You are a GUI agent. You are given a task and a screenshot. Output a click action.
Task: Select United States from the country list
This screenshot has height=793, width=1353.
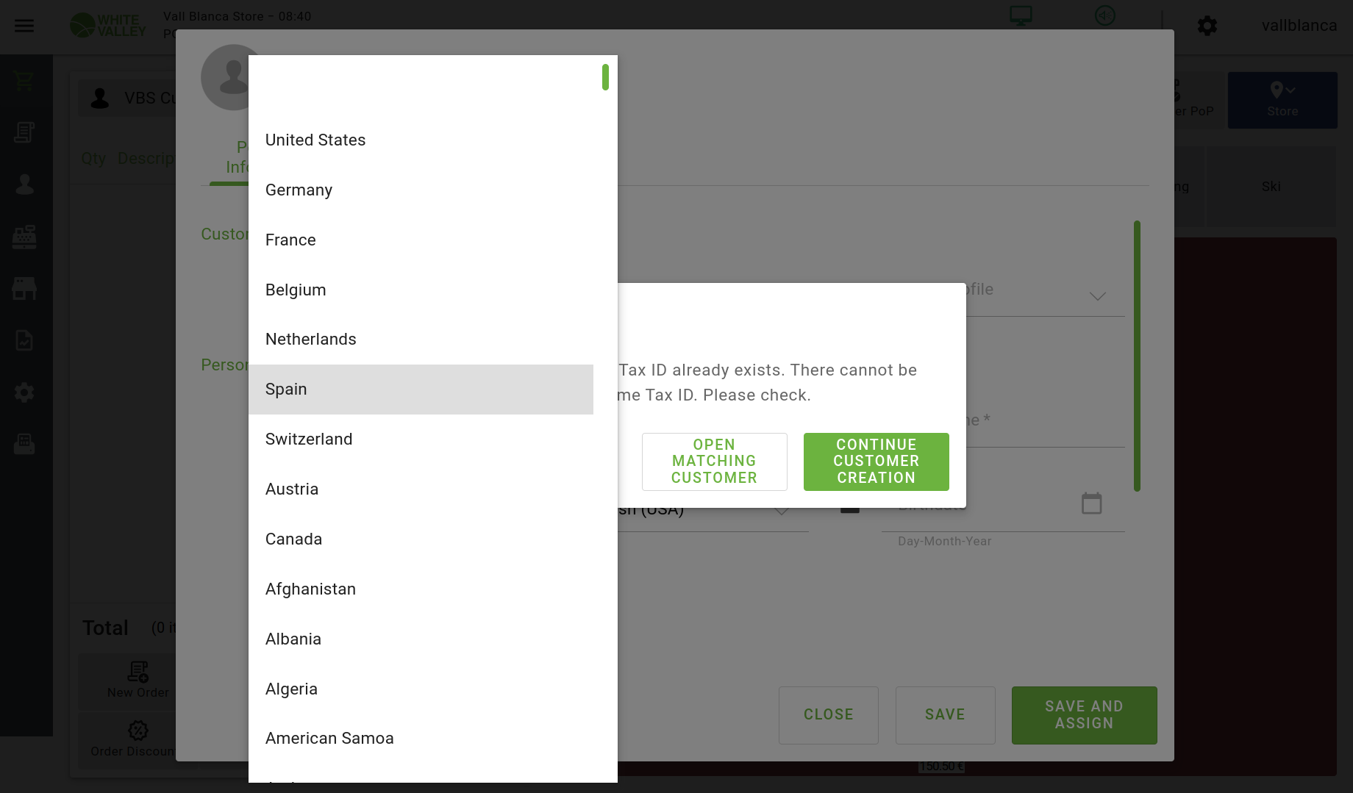point(421,140)
